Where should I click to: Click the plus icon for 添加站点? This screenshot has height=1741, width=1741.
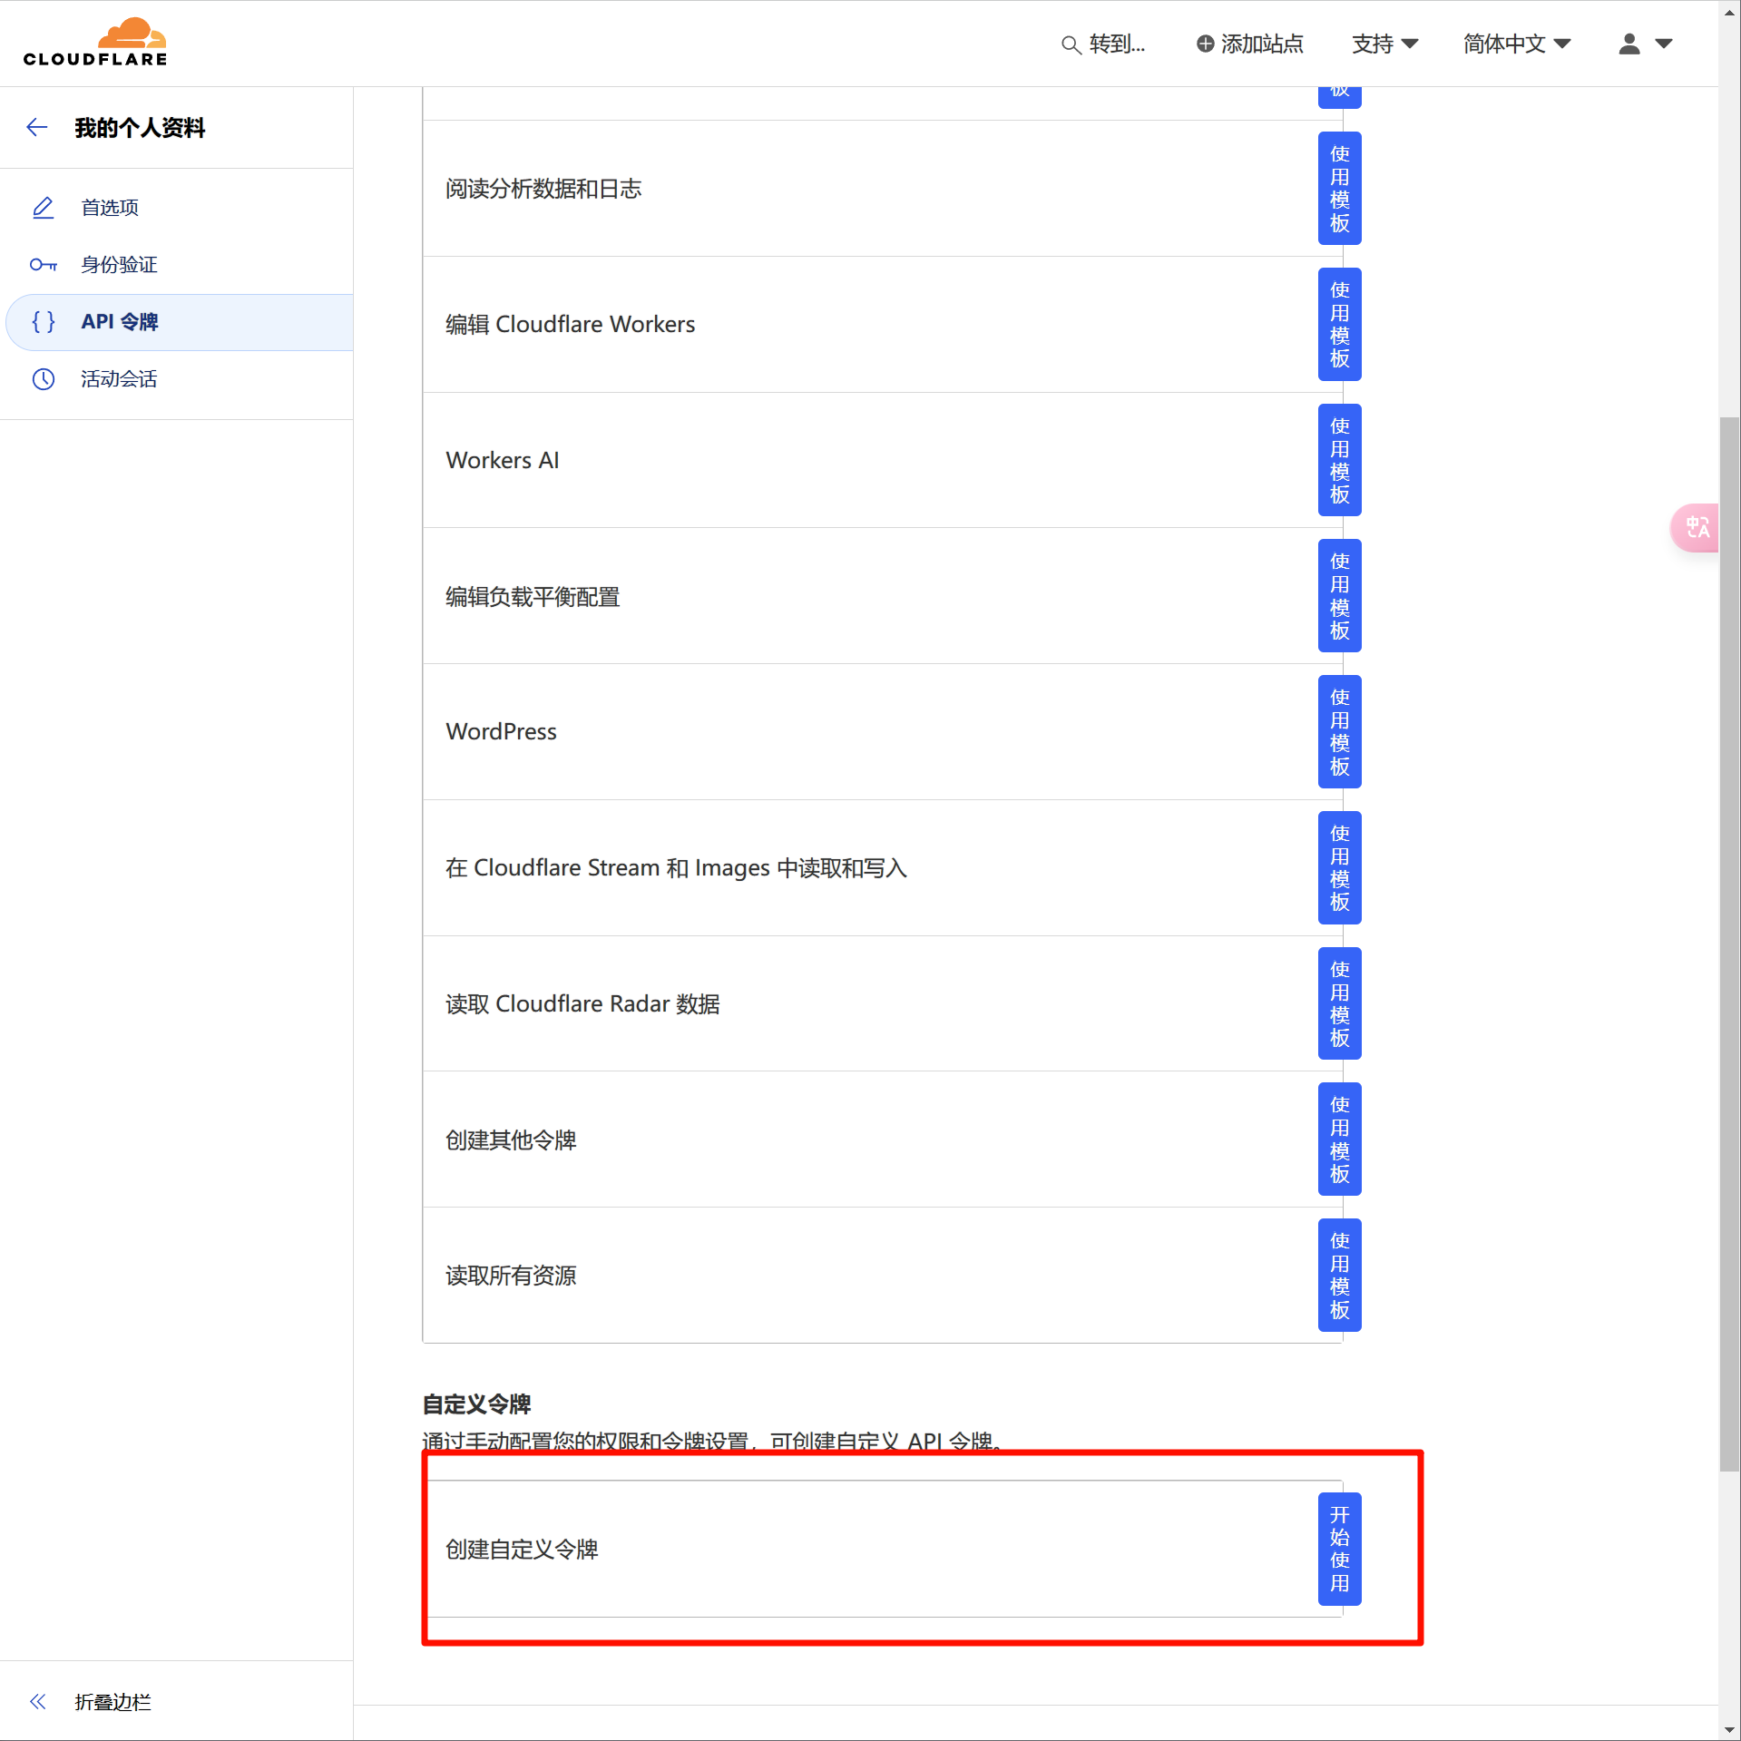(x=1205, y=44)
